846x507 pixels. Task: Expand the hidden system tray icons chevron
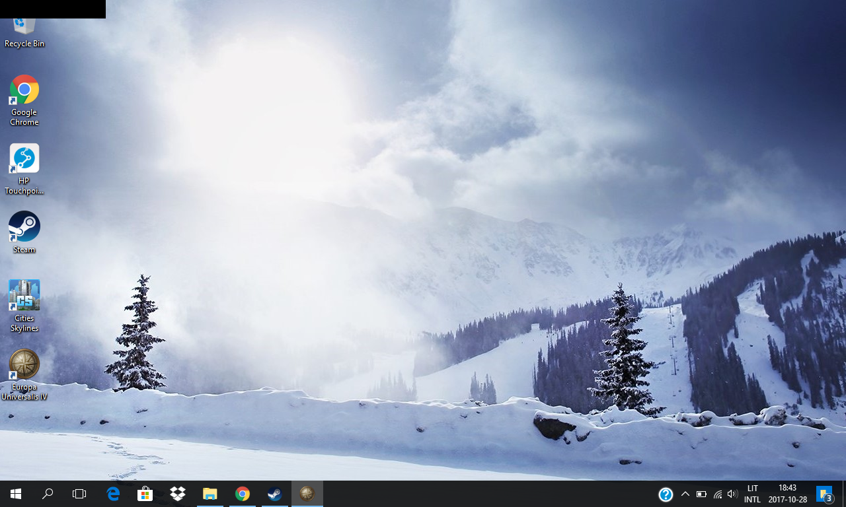tap(685, 494)
